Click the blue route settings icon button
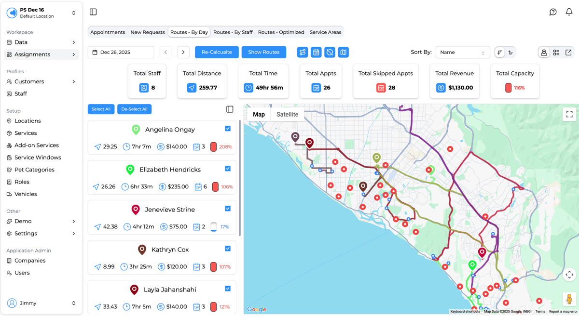 pos(303,52)
